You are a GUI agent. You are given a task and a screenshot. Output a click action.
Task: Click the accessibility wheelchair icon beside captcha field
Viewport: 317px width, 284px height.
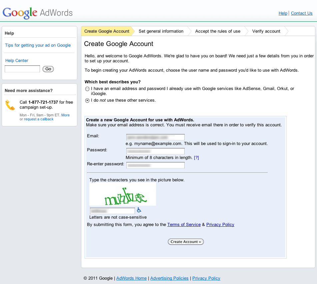(x=139, y=210)
